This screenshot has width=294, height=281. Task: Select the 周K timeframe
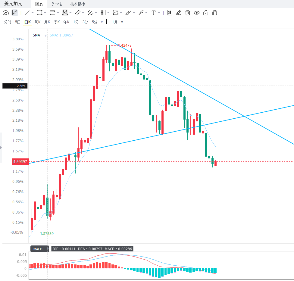click(37, 22)
